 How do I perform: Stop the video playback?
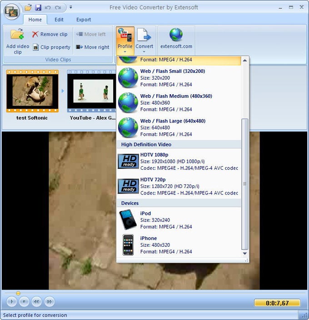(24, 302)
